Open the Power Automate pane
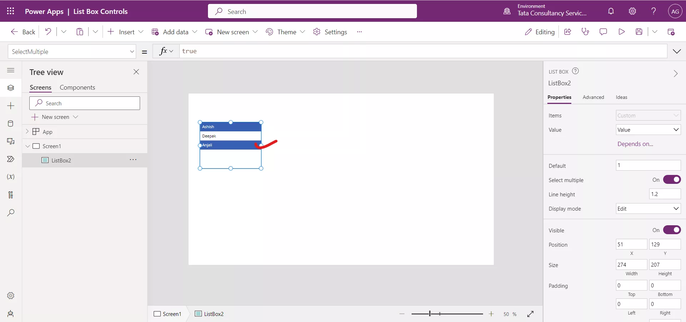The height and width of the screenshot is (322, 686). (x=11, y=159)
